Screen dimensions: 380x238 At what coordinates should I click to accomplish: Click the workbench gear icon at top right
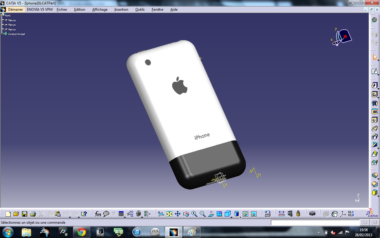(x=375, y=20)
